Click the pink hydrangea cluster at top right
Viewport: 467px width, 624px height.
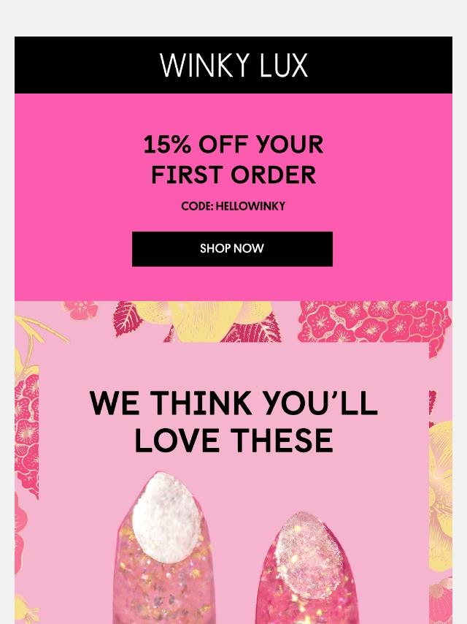(x=375, y=322)
